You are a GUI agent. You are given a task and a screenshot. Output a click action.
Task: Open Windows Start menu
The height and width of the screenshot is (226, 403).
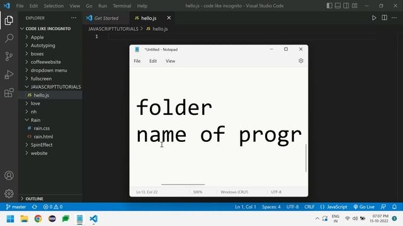(x=10, y=219)
